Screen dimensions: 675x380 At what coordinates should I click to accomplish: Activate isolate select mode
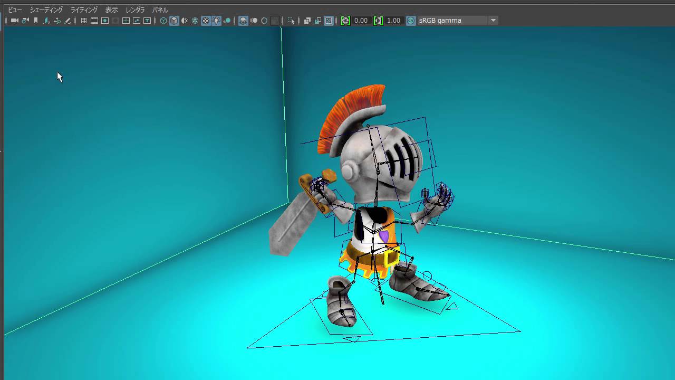[x=291, y=21]
